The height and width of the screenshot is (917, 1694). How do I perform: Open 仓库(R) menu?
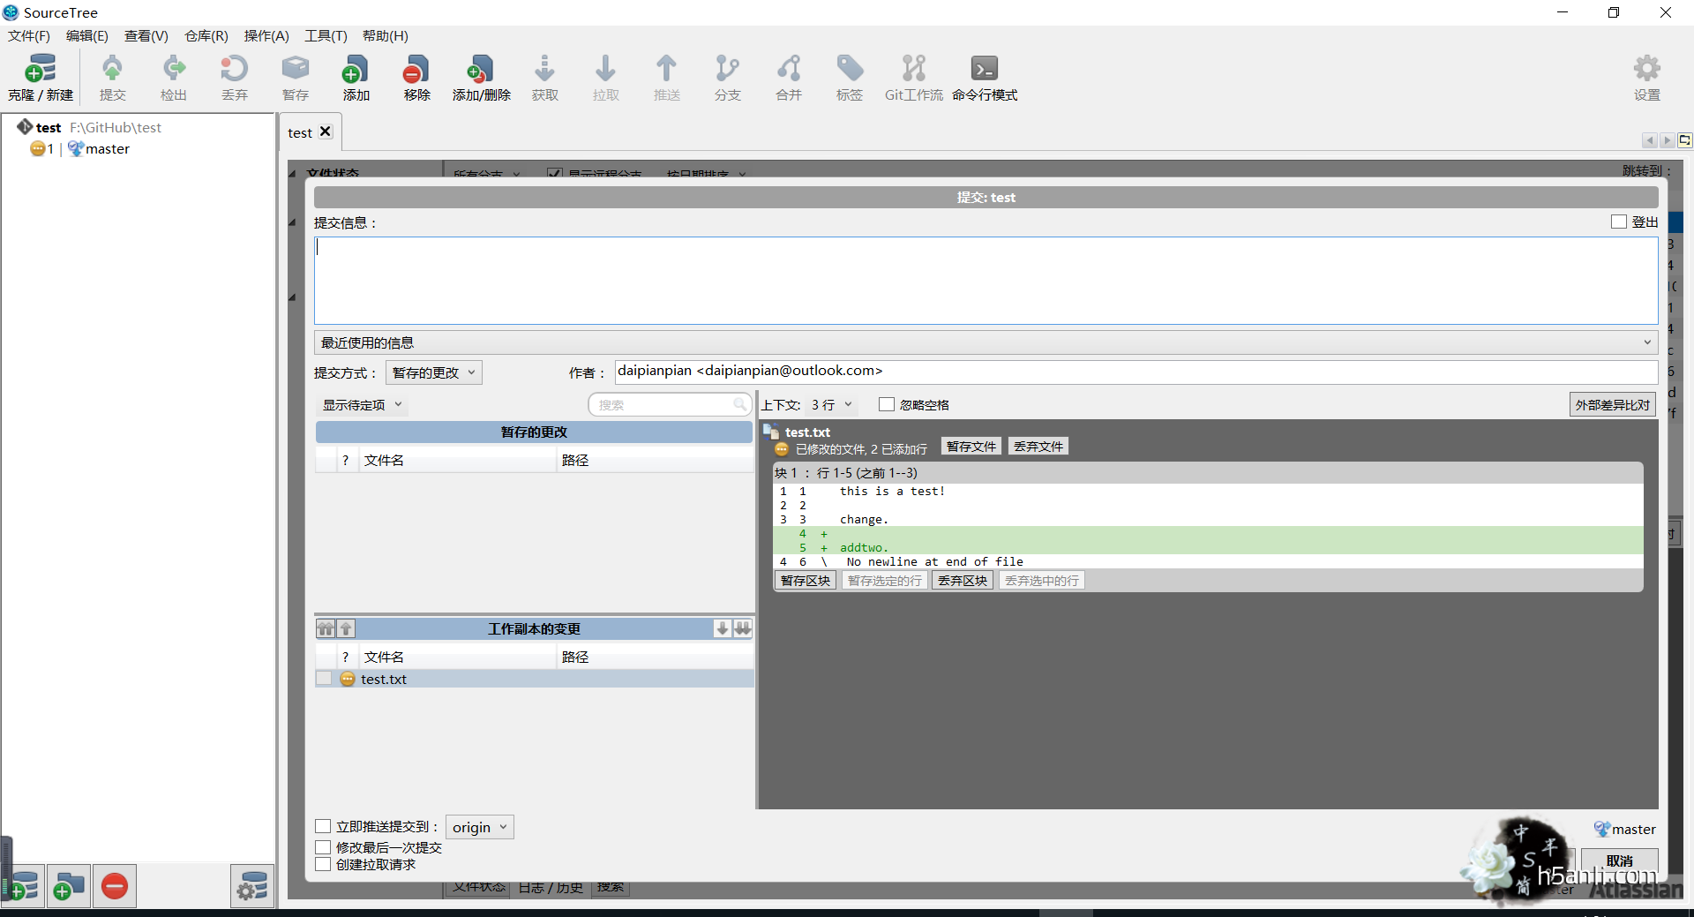pyautogui.click(x=206, y=35)
